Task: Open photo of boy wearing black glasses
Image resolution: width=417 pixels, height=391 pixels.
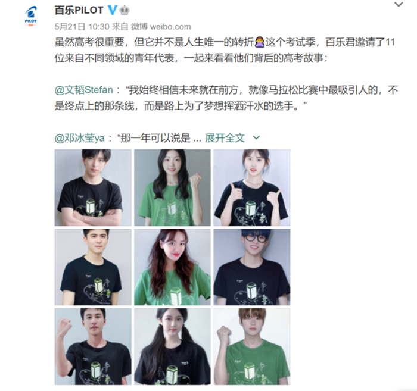Action: click(252, 267)
